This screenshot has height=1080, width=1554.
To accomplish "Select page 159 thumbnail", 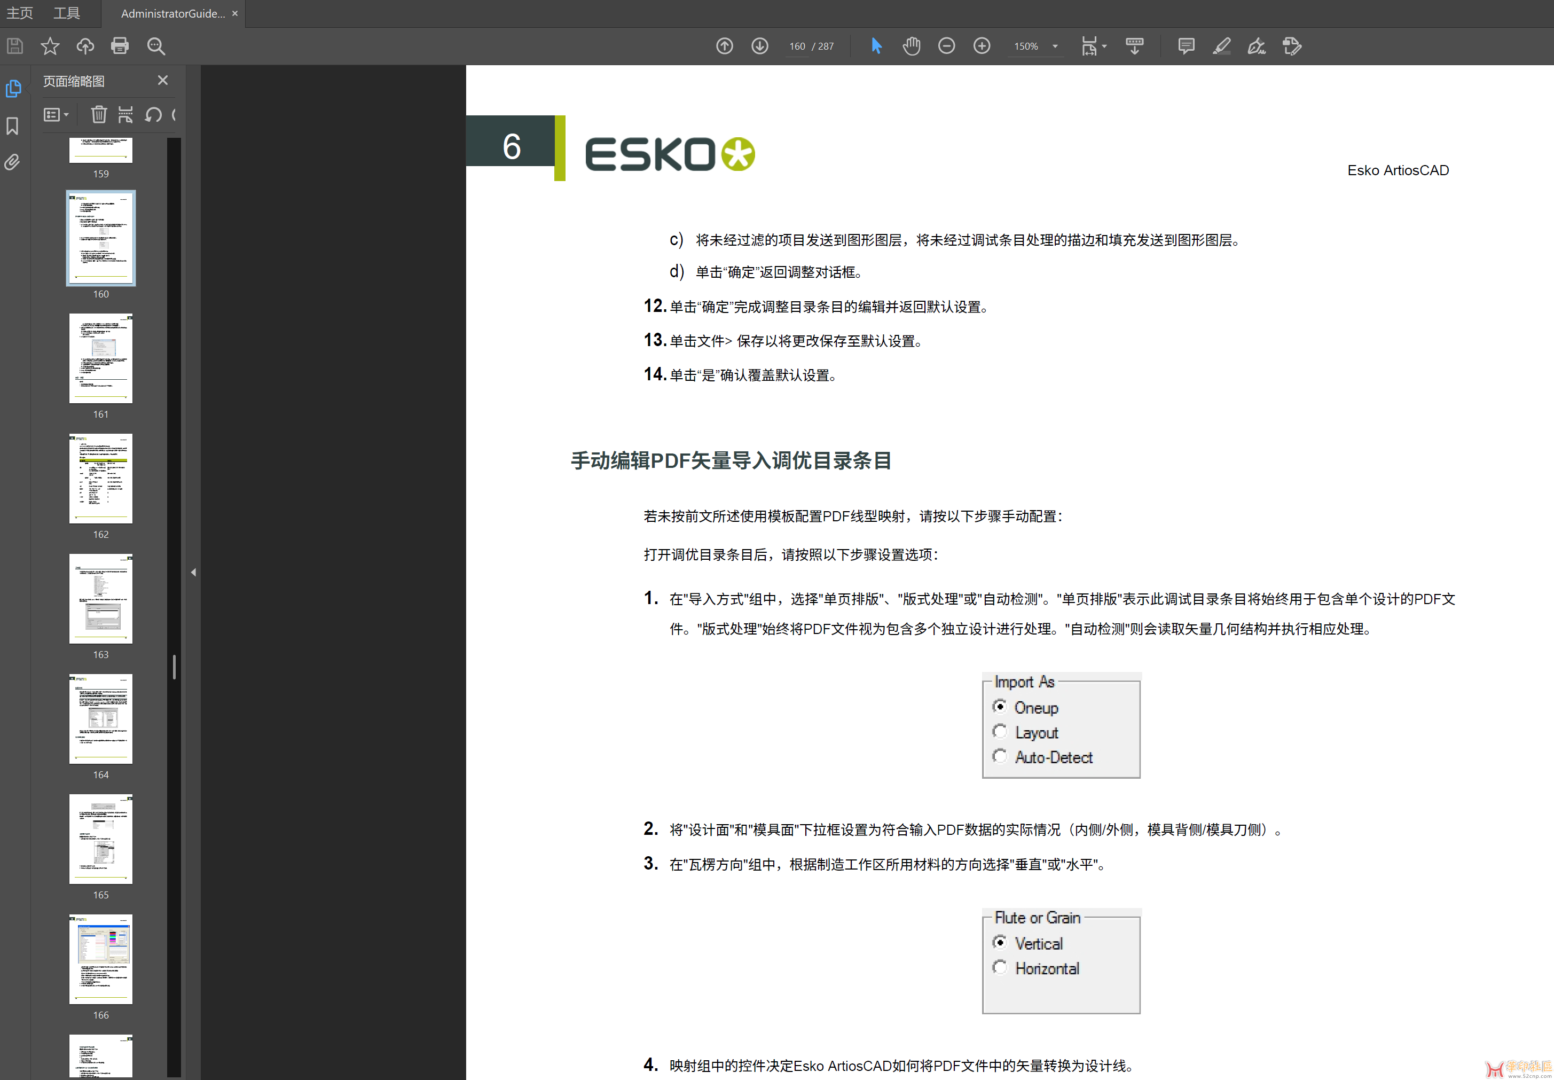I will 101,150.
